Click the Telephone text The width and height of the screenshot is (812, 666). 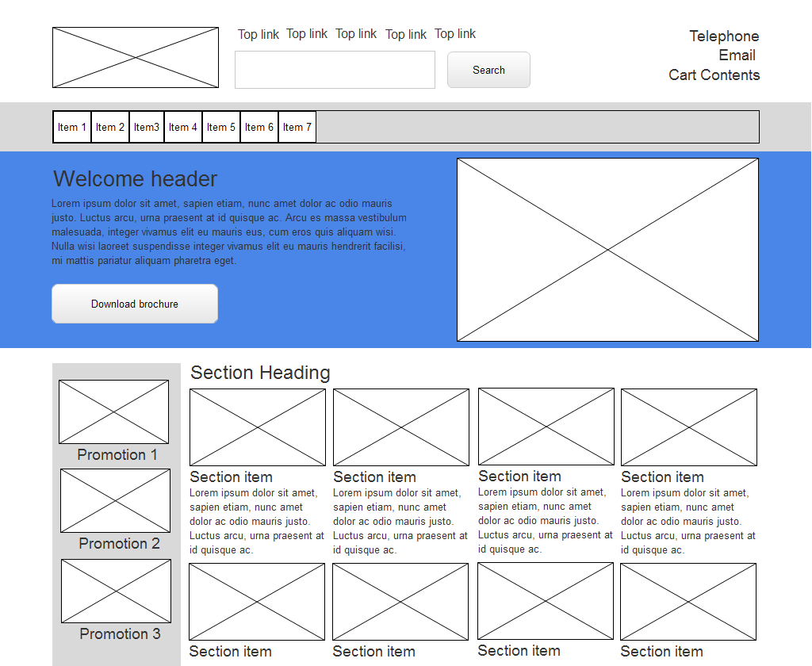pos(724,36)
